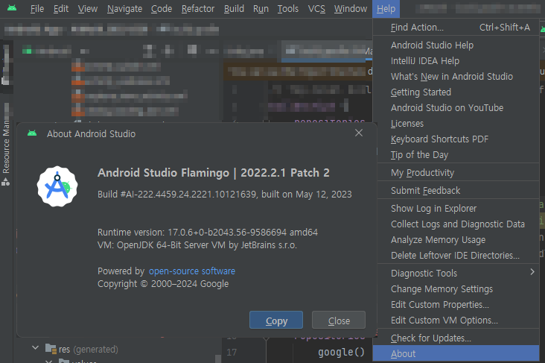Select Getting Started menu entry
Screen dimensions: 545x363
[x=456, y=92]
